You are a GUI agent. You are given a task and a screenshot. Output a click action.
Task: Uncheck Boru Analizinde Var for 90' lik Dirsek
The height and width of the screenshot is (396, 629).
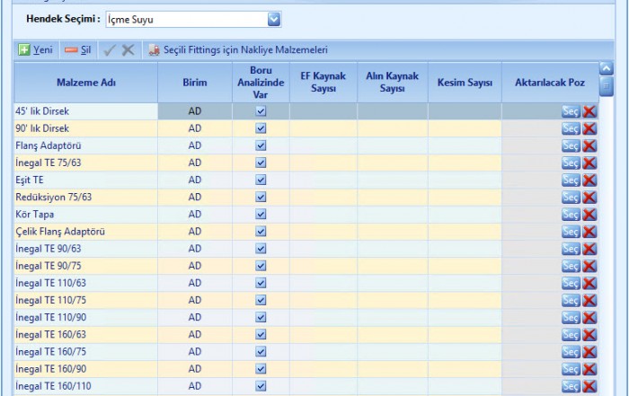click(261, 128)
